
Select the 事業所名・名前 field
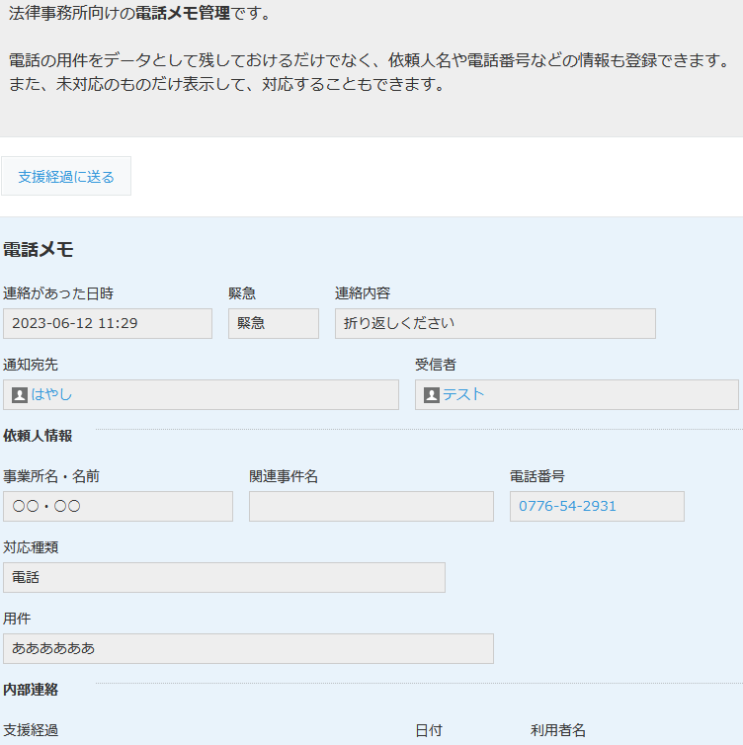(117, 506)
